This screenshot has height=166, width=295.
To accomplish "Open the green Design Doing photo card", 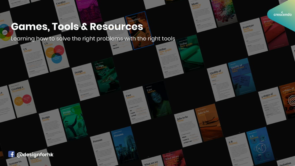I will coord(74,121).
